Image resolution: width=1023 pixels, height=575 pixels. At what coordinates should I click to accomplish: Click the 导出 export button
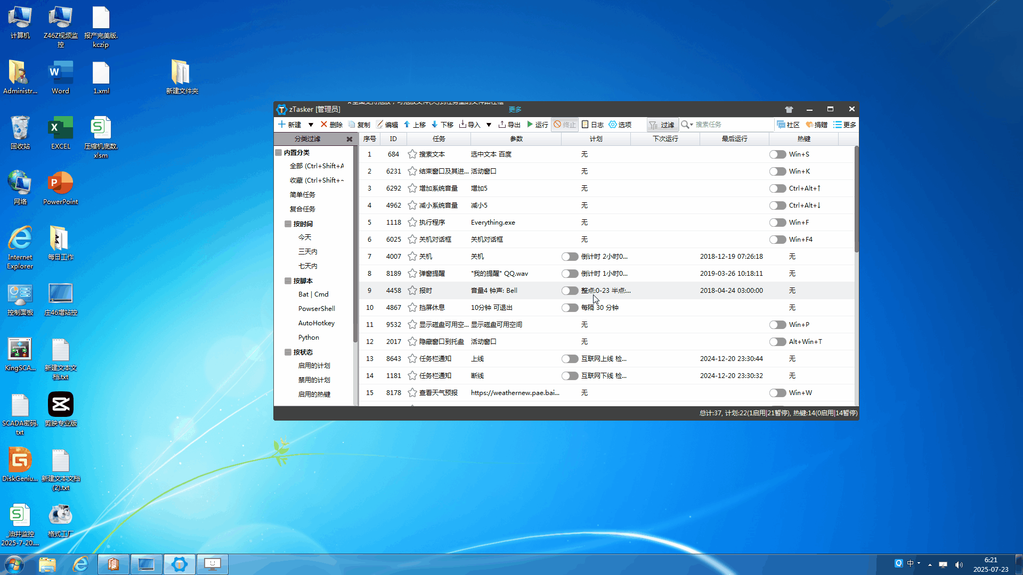(x=509, y=125)
